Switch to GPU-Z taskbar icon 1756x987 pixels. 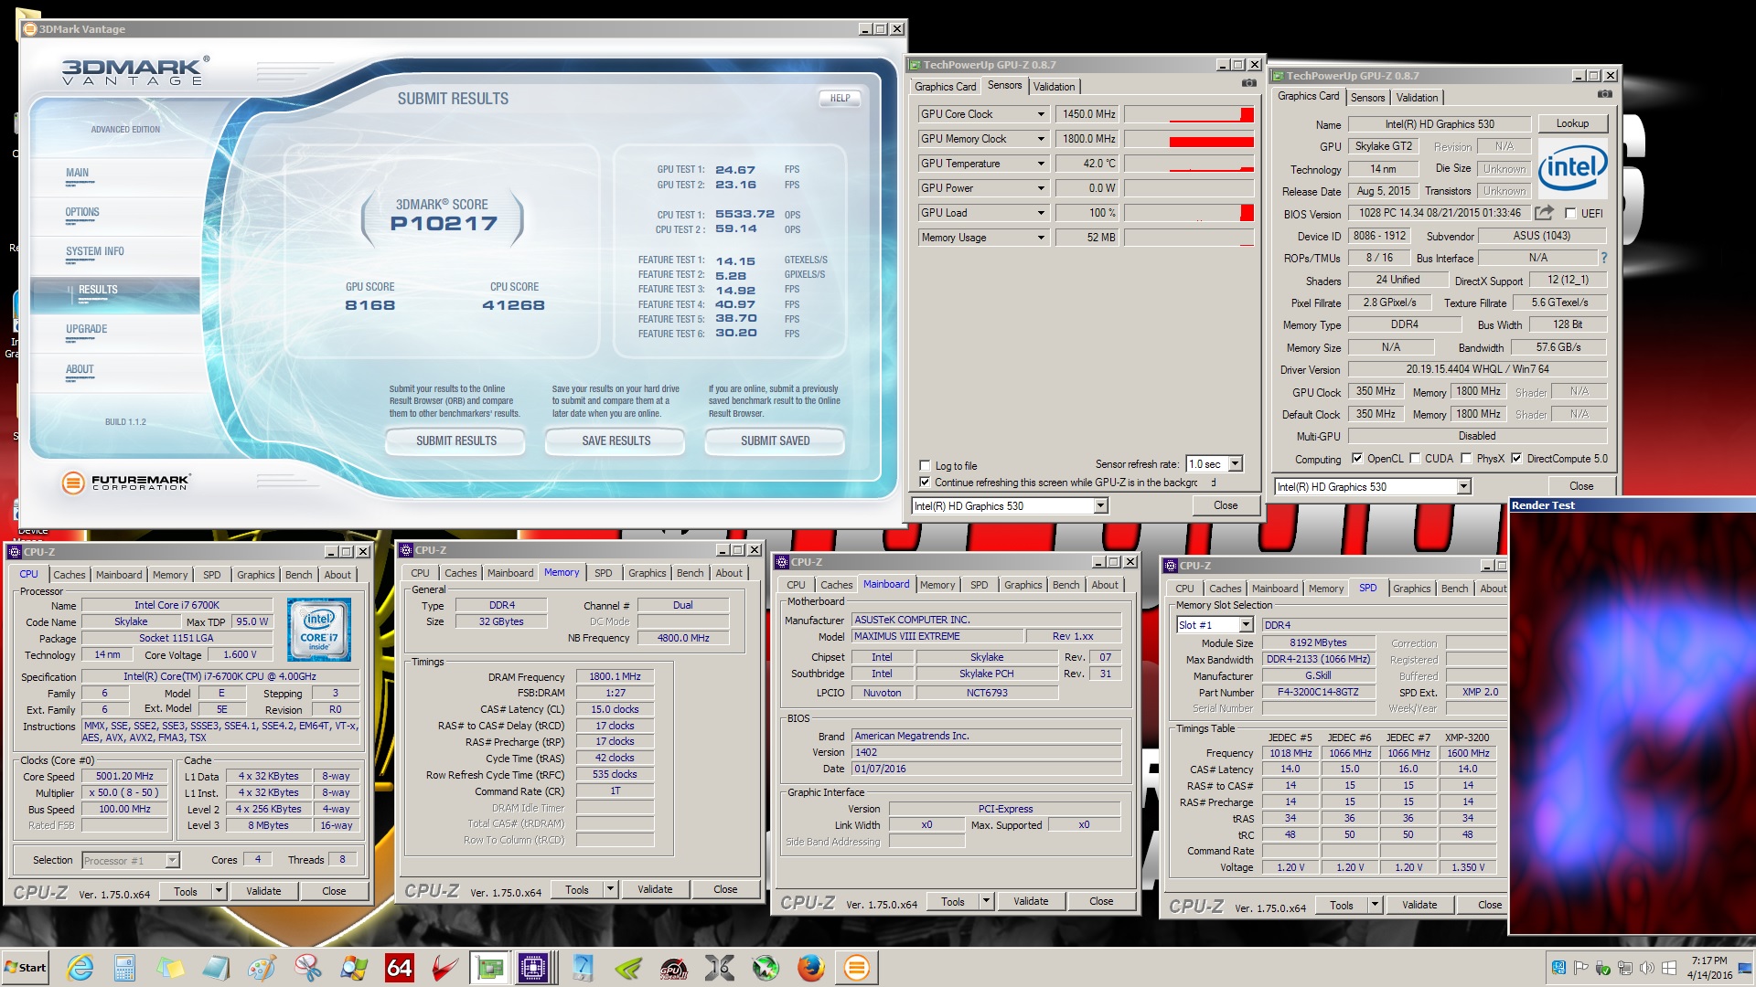coord(489,968)
